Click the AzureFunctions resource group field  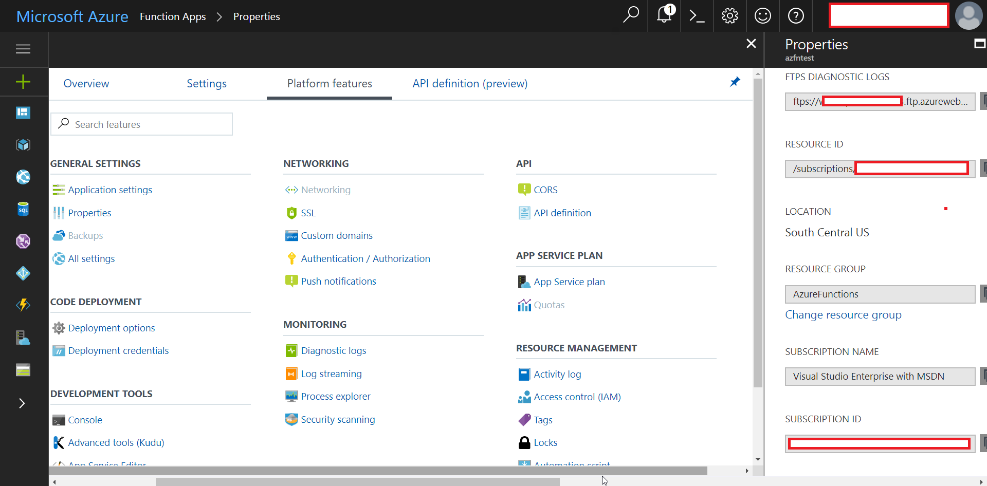click(x=880, y=294)
